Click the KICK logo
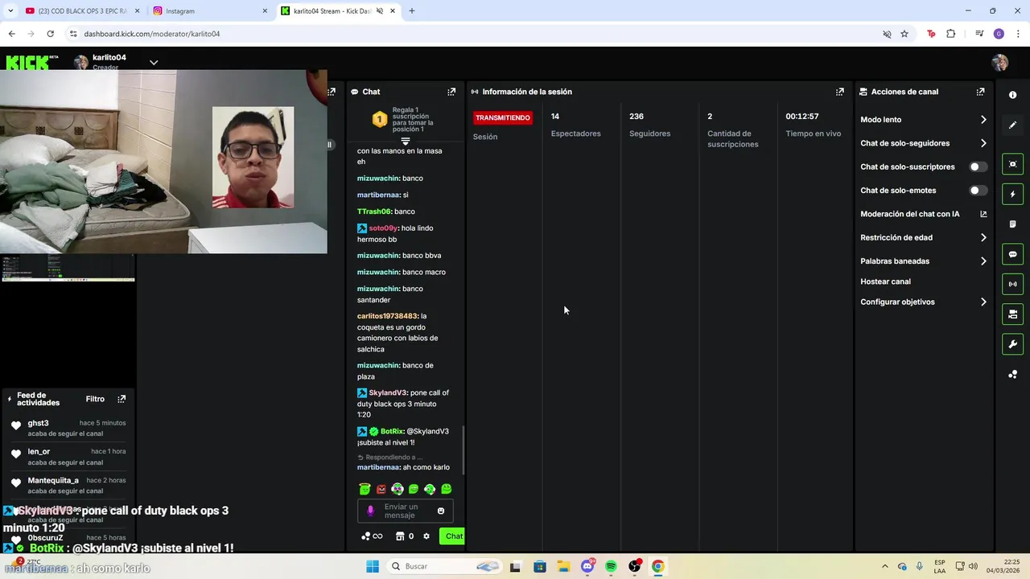 tap(31, 62)
